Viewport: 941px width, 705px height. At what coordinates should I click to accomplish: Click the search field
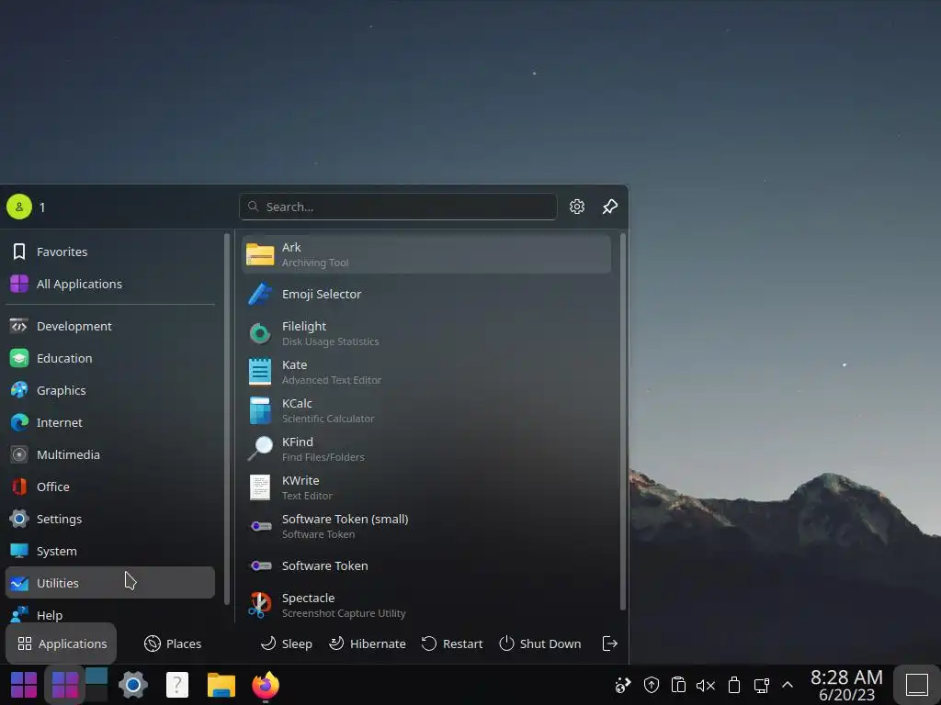coord(398,207)
